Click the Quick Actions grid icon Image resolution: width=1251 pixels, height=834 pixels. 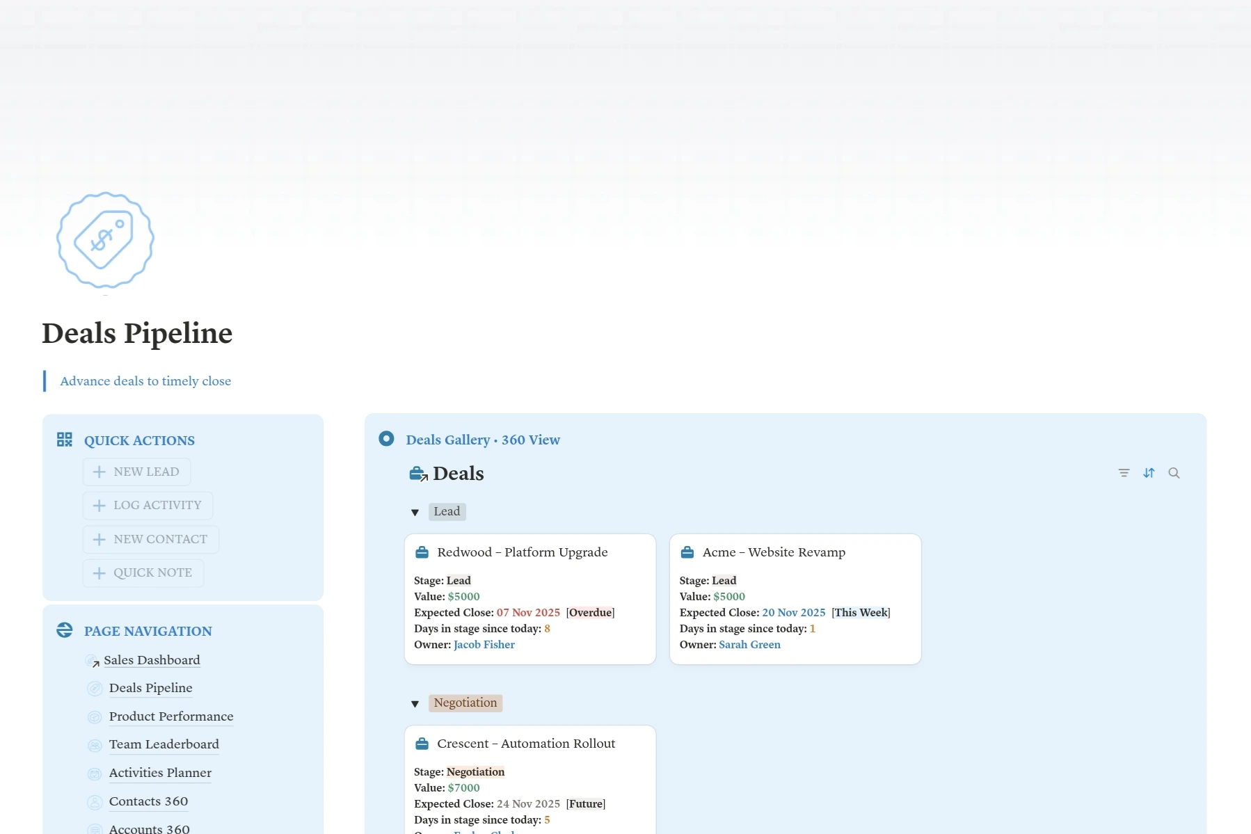point(65,440)
